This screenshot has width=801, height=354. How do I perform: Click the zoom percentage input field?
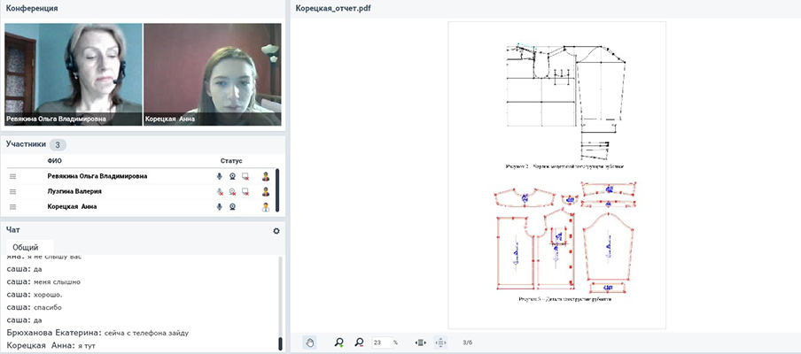(x=381, y=342)
